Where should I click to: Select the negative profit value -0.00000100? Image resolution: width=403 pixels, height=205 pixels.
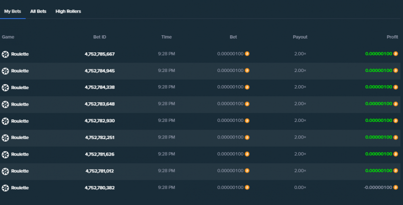pyautogui.click(x=378, y=187)
